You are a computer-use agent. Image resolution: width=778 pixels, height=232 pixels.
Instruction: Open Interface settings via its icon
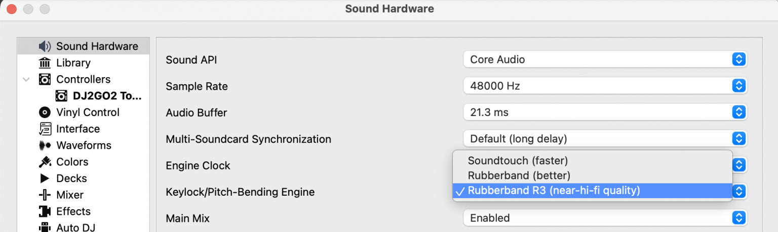point(45,129)
